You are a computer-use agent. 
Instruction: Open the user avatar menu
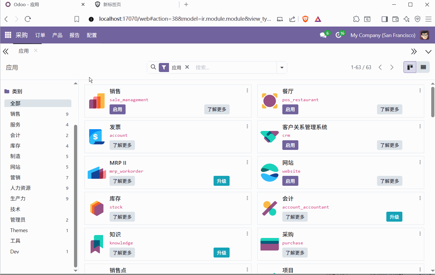(x=425, y=35)
